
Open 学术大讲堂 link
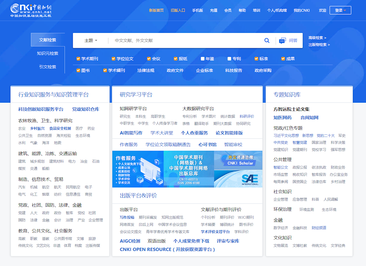coord(162,133)
